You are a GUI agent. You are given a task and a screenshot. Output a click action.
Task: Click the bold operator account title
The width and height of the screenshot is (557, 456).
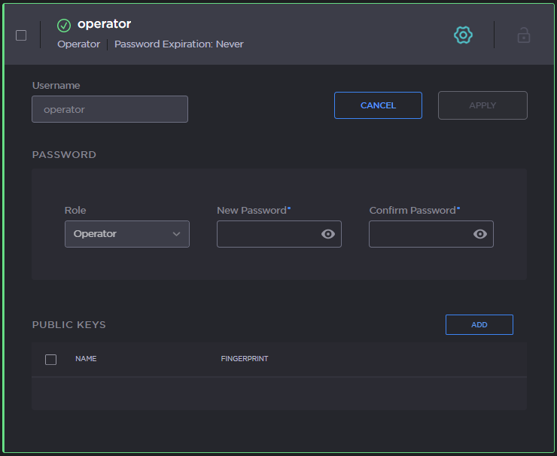(x=104, y=24)
